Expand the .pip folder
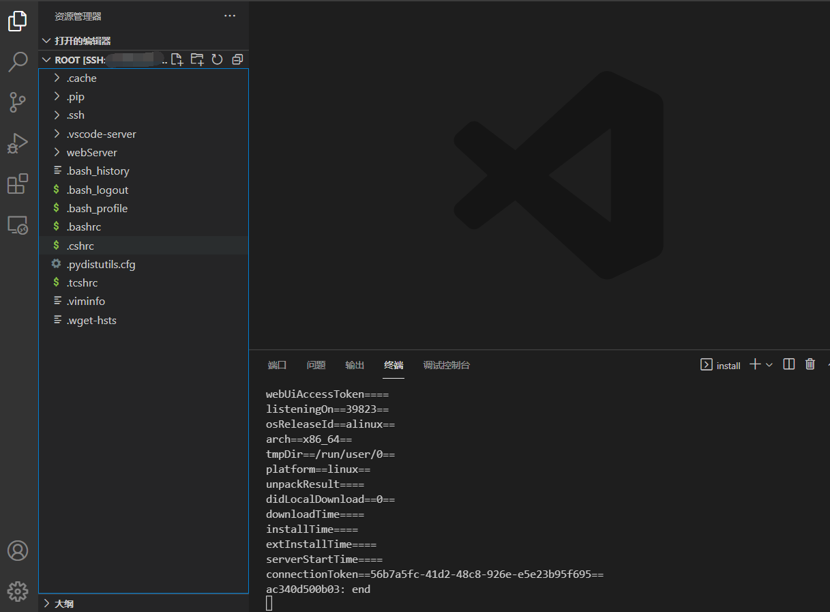830x612 pixels. (x=144, y=97)
